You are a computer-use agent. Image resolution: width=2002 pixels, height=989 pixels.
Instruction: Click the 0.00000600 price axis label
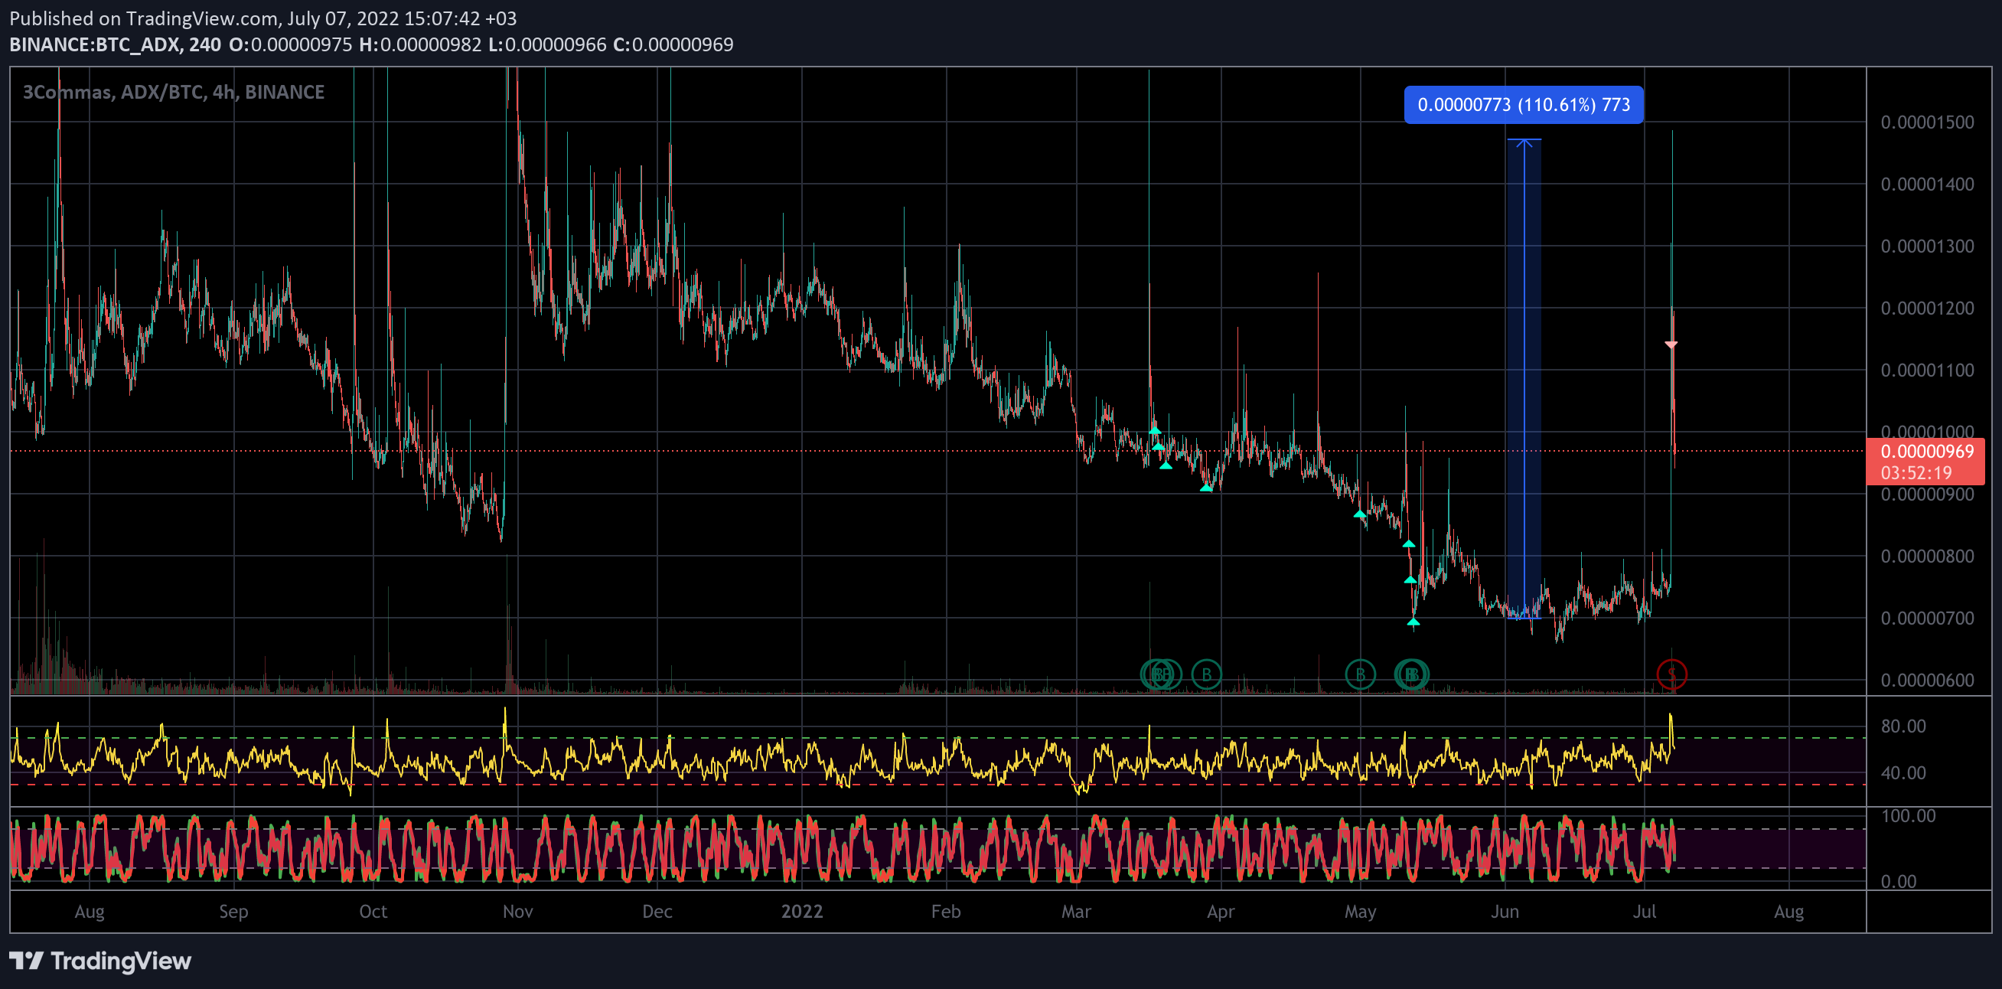1926,681
